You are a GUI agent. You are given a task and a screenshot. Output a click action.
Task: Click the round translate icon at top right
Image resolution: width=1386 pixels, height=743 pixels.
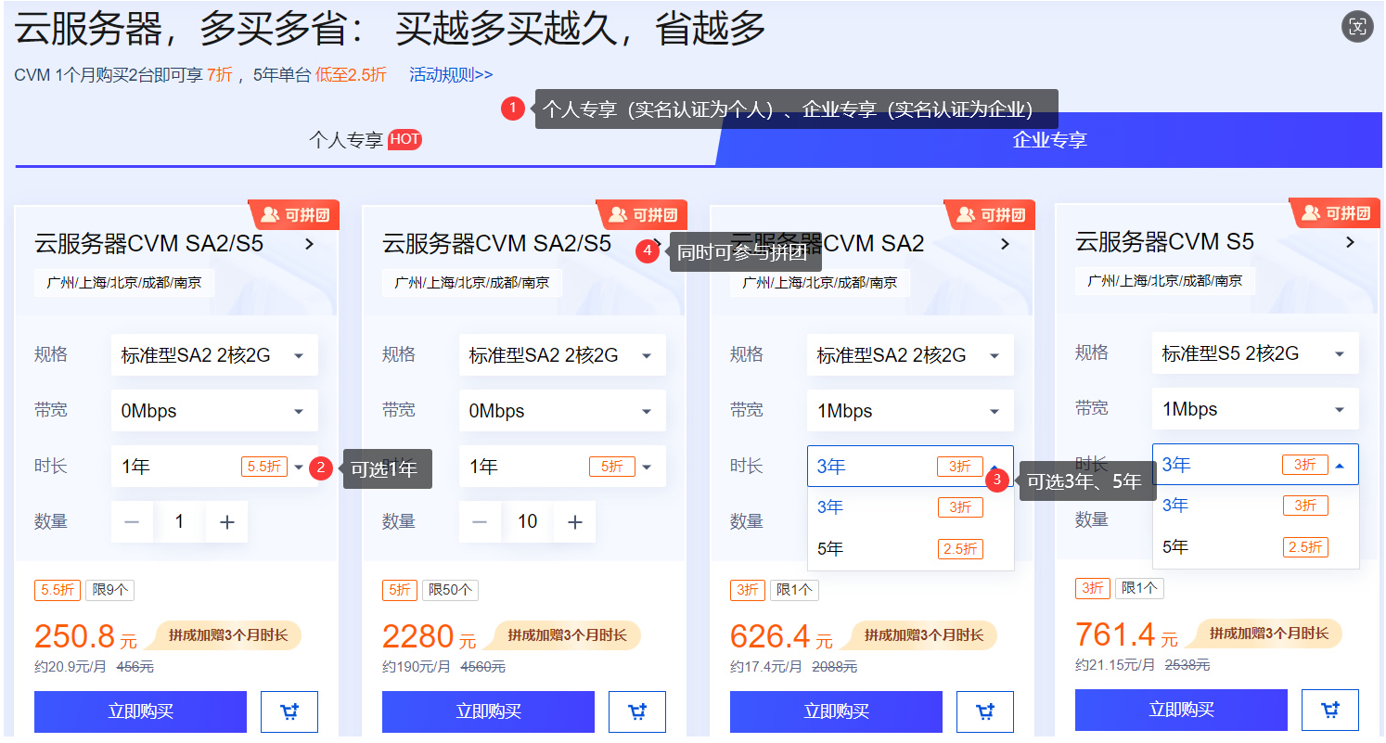pyautogui.click(x=1357, y=27)
